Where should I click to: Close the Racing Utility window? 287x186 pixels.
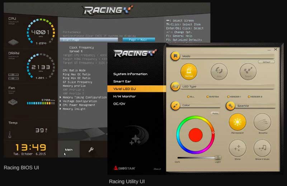[276, 50]
